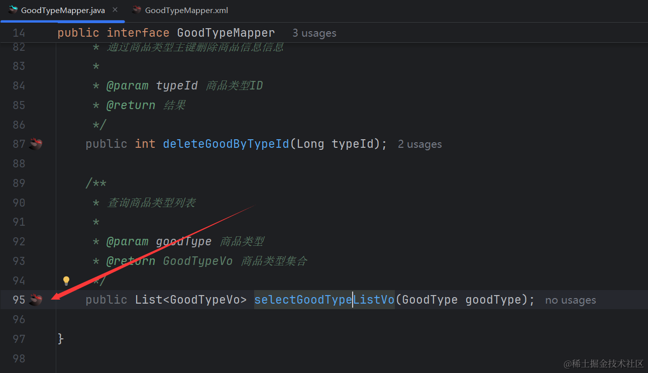Open the yellow lightbulb intention actions
The image size is (648, 373).
(66, 281)
